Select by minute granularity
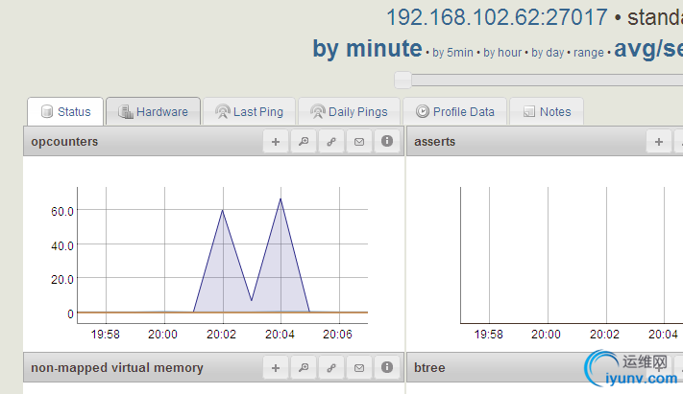The image size is (683, 394). click(x=367, y=48)
